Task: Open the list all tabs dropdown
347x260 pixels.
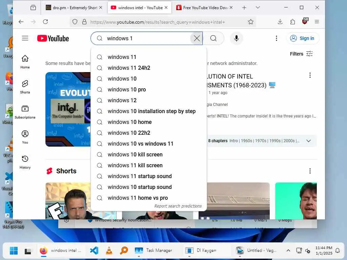Action: (x=258, y=7)
